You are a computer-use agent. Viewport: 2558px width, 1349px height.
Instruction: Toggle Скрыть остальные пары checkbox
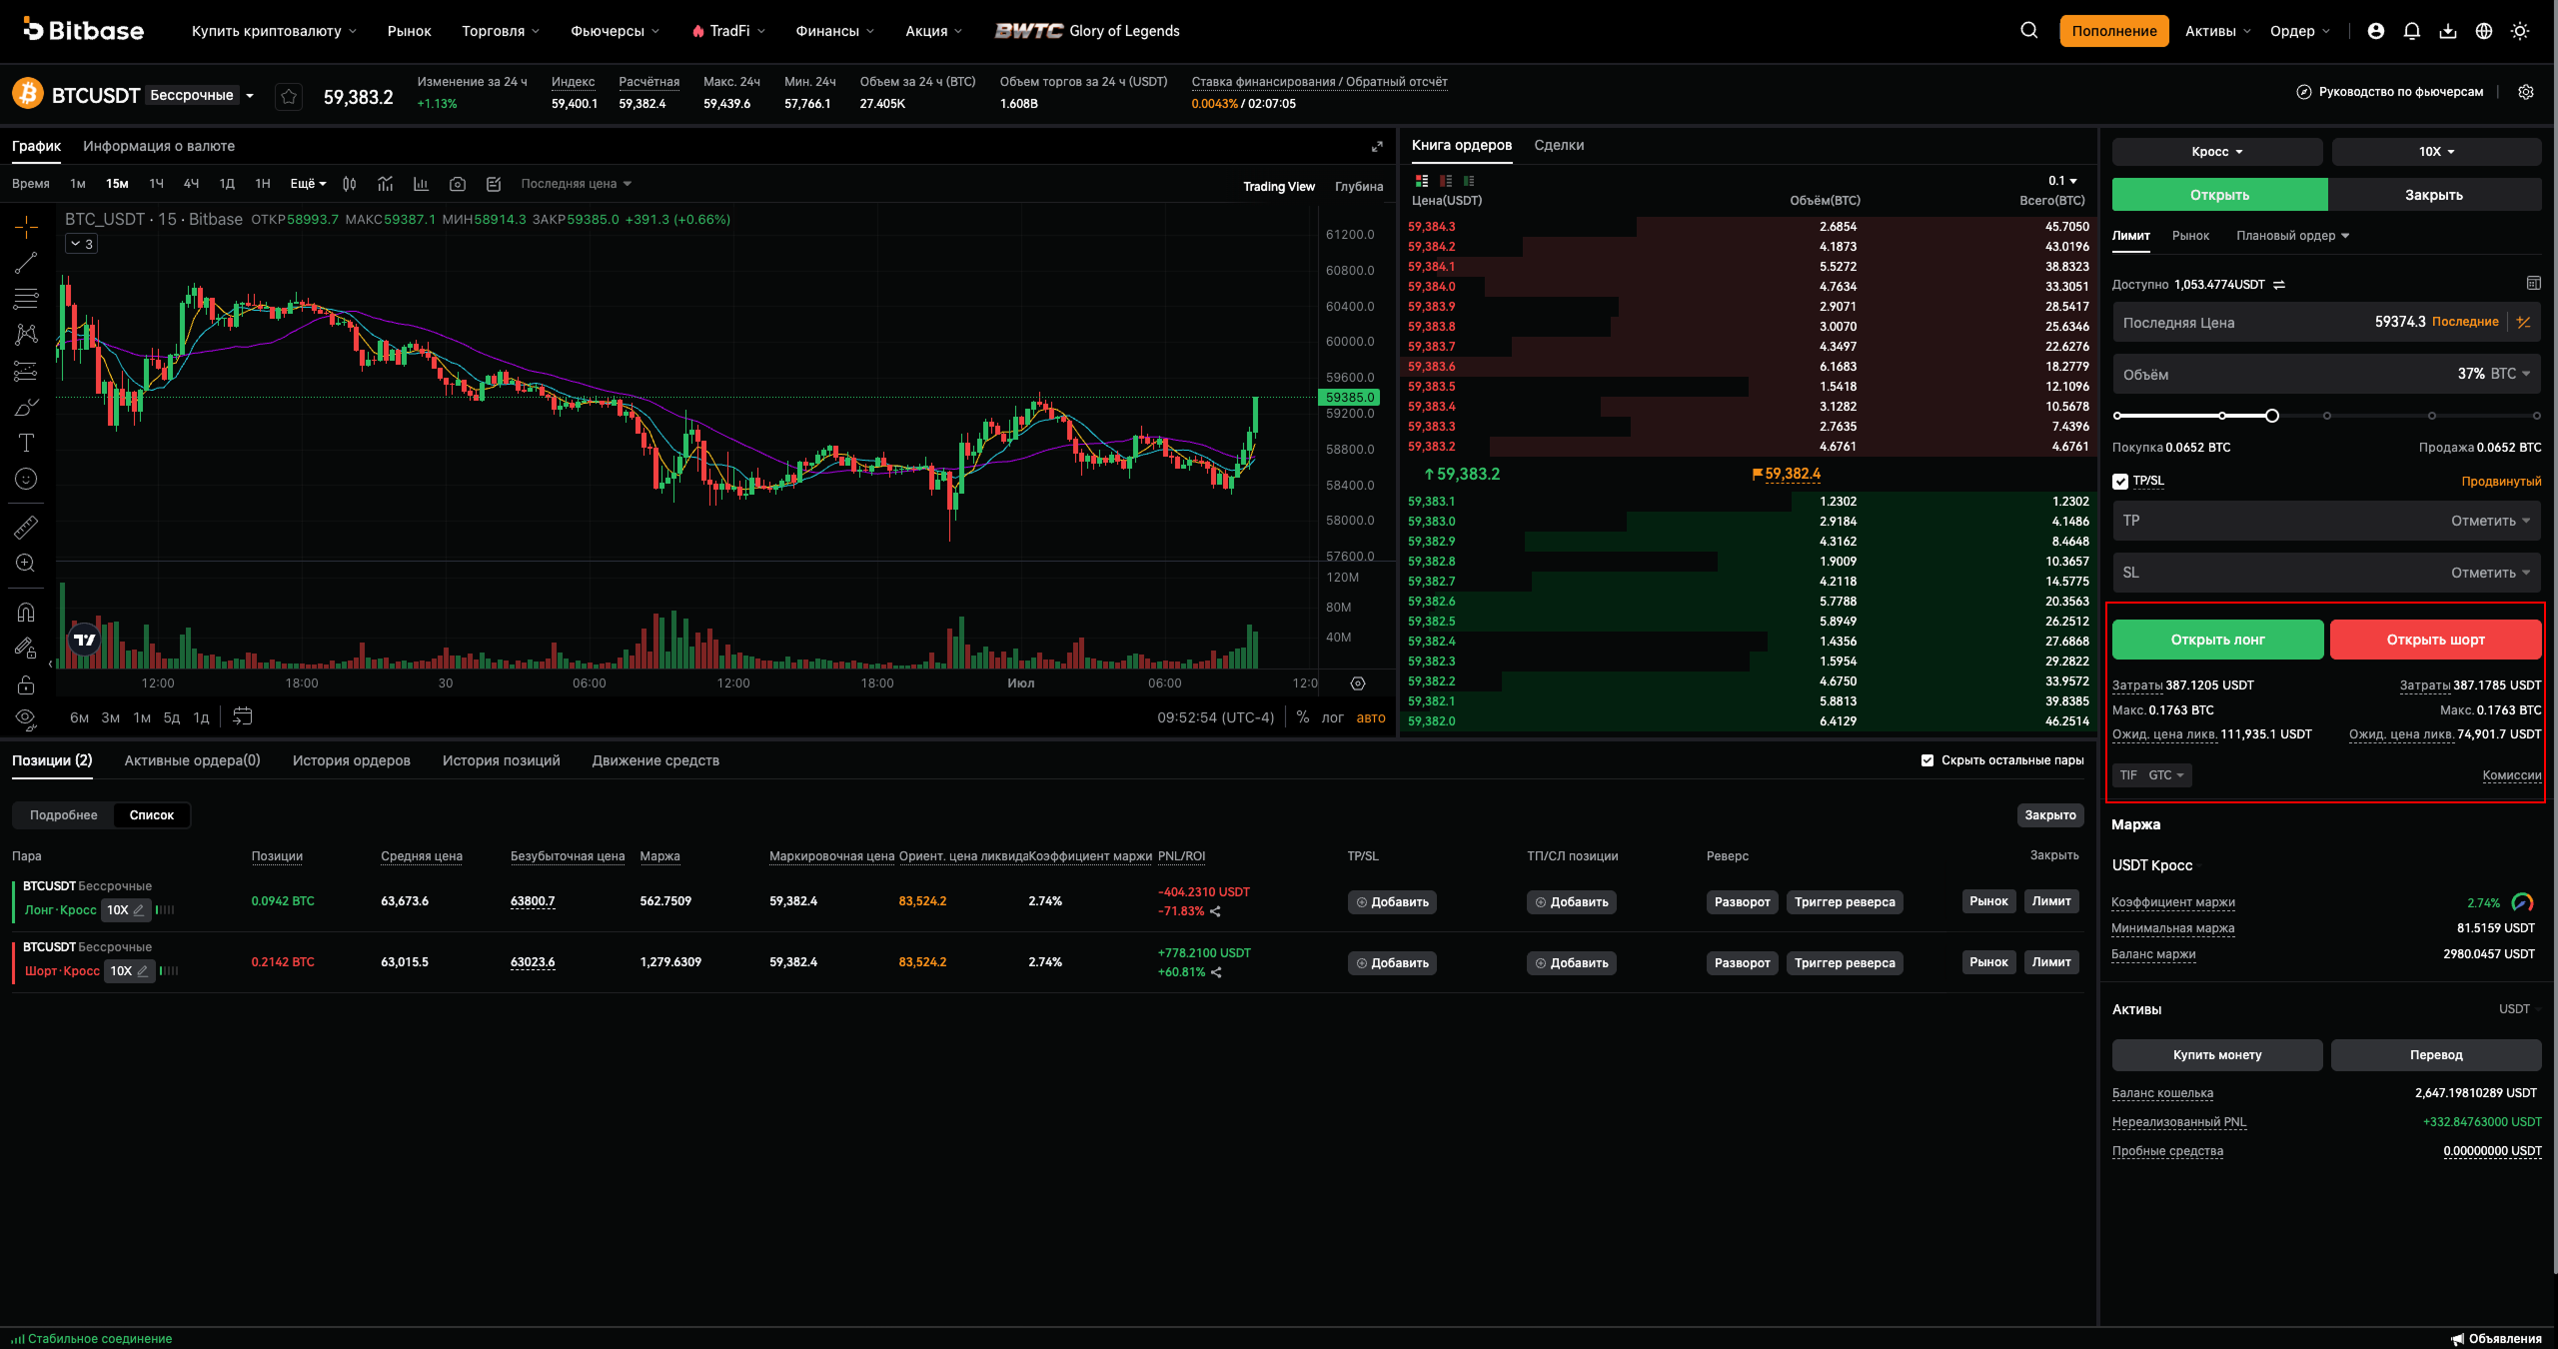(1926, 760)
